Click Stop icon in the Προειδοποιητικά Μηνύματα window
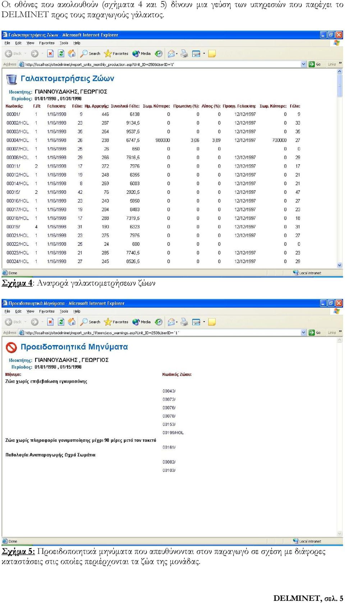Image resolution: width=345 pixels, height=603 pixels. (x=50, y=322)
